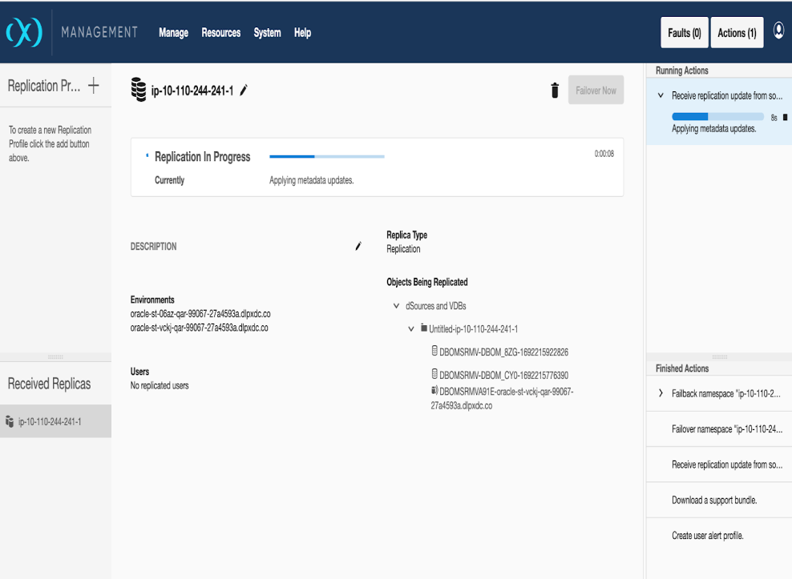Select the DBOMSRMV-DBOM_CY0-1692215776390 object
792x579 pixels.
(x=503, y=375)
